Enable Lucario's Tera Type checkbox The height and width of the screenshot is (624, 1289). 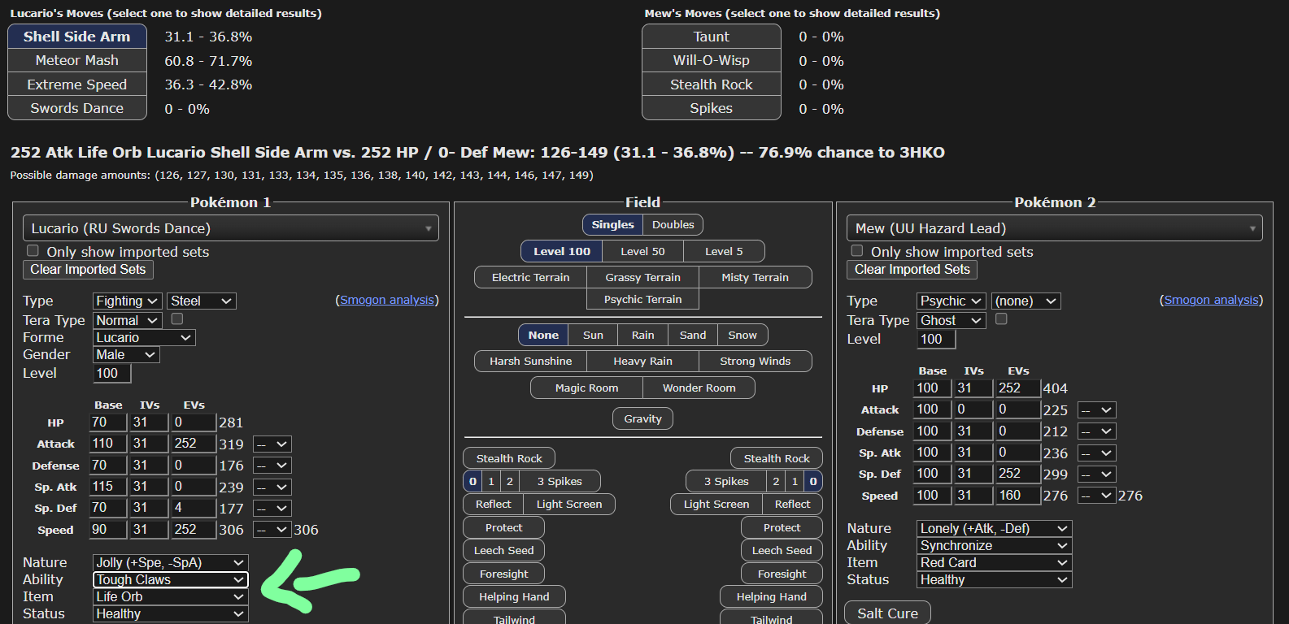tap(177, 319)
